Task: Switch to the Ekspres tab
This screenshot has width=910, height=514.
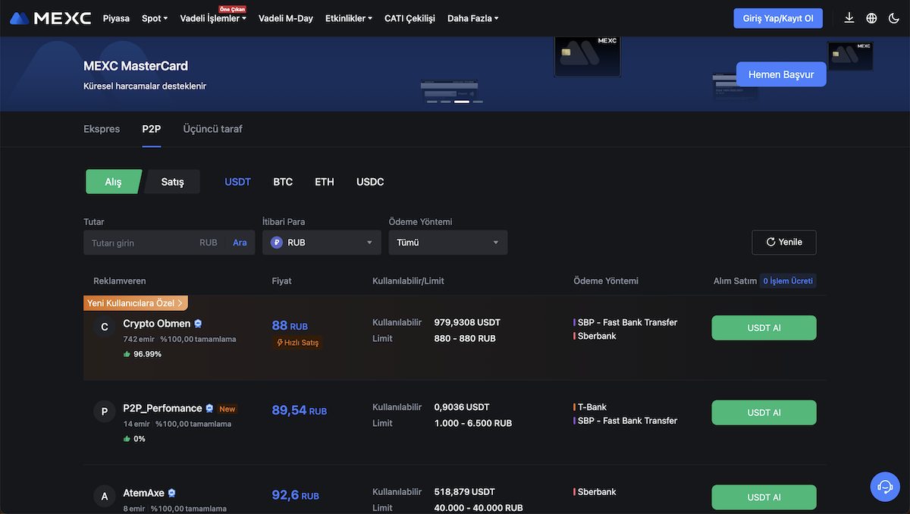Action: coord(102,129)
